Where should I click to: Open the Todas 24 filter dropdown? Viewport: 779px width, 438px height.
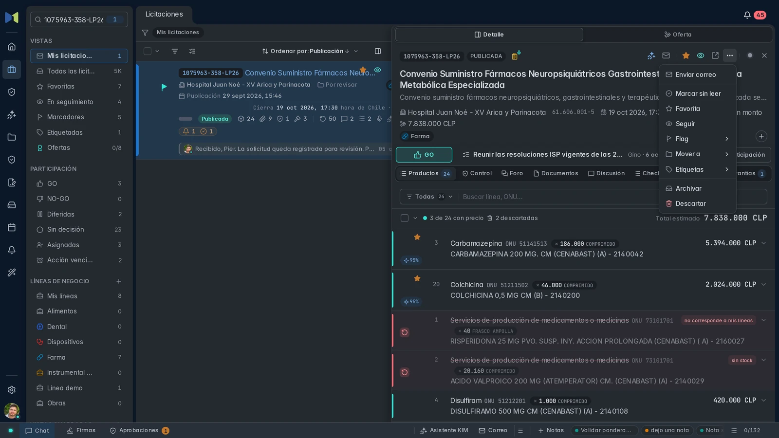[x=429, y=197]
